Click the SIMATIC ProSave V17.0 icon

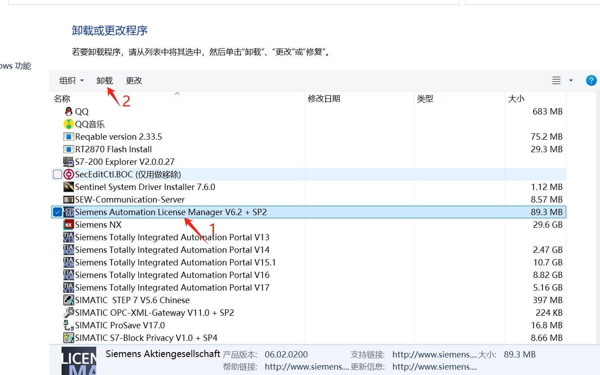tap(68, 325)
